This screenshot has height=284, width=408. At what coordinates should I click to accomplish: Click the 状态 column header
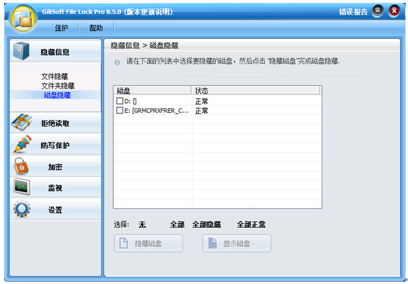255,90
